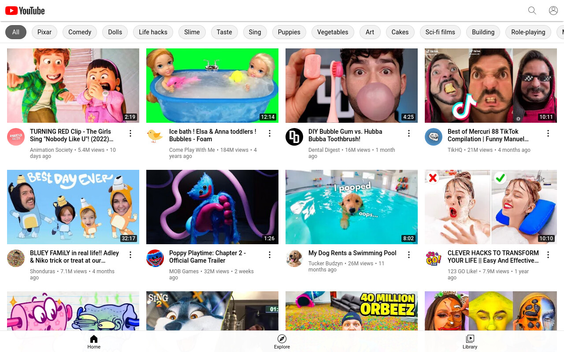Open Dental Digest channel avatar
564x352 pixels.
point(294,137)
